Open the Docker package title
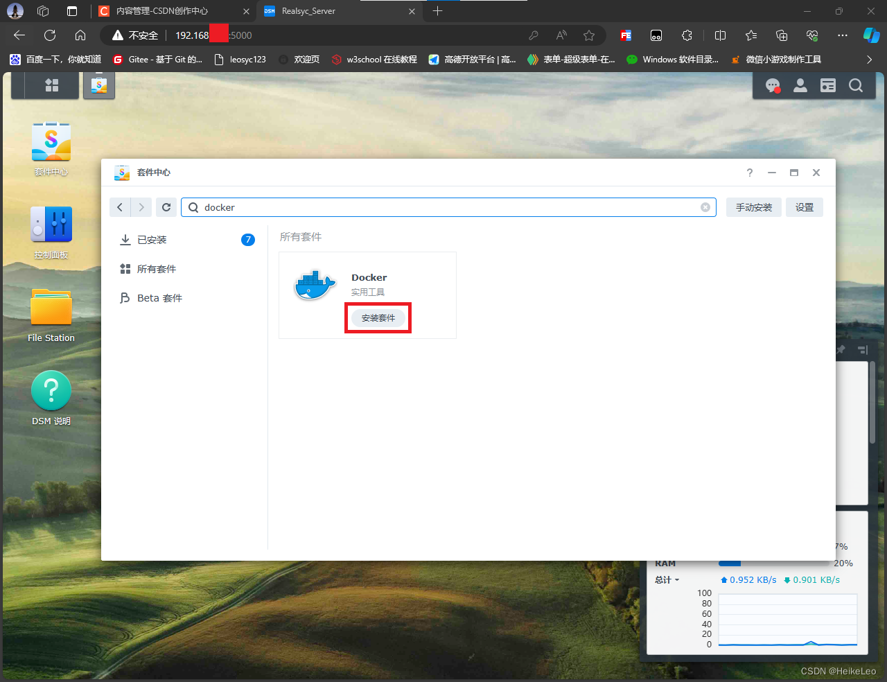The height and width of the screenshot is (682, 887). pyautogui.click(x=369, y=277)
